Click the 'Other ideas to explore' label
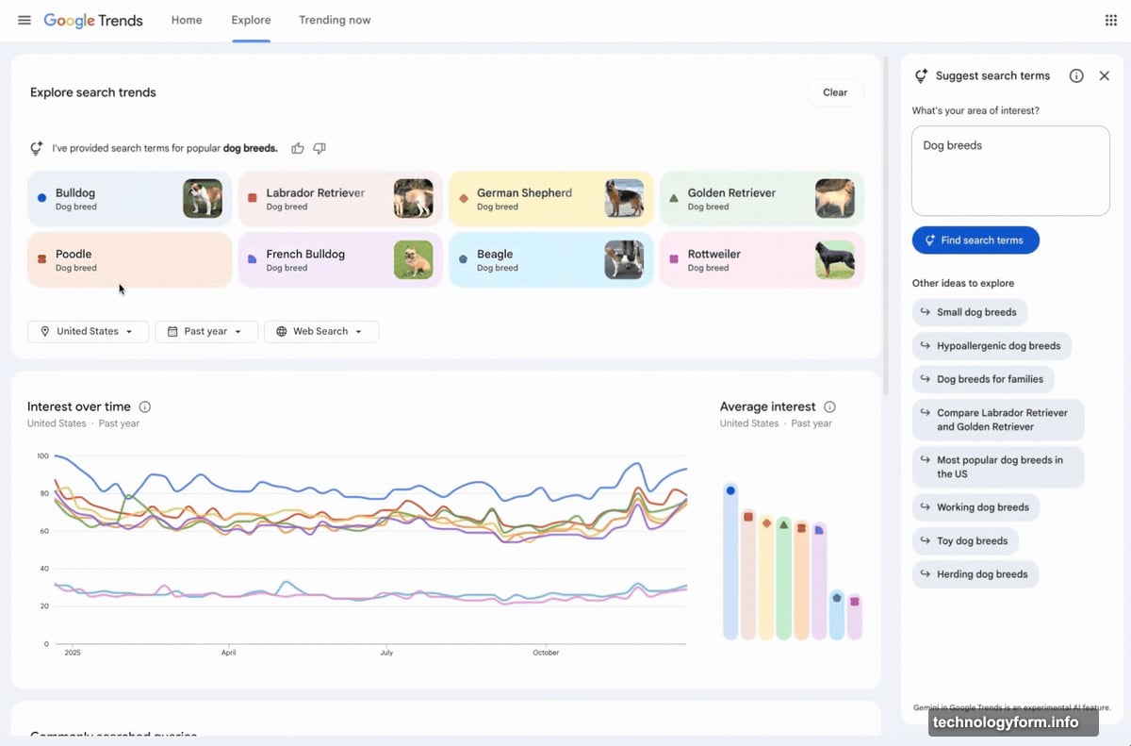This screenshot has height=746, width=1131. coord(963,283)
